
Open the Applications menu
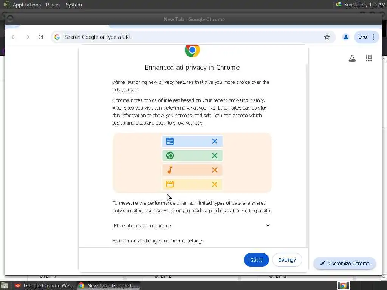coord(27,5)
